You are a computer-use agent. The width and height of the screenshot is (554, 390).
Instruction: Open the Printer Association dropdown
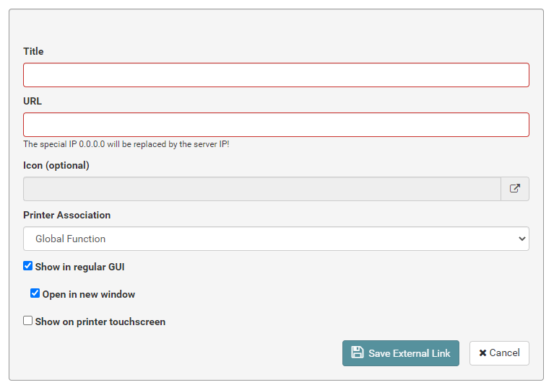coord(276,239)
